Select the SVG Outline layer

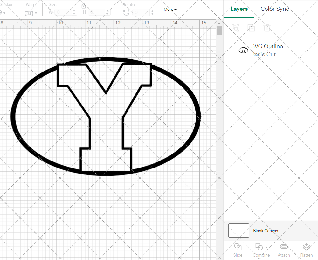(267, 46)
